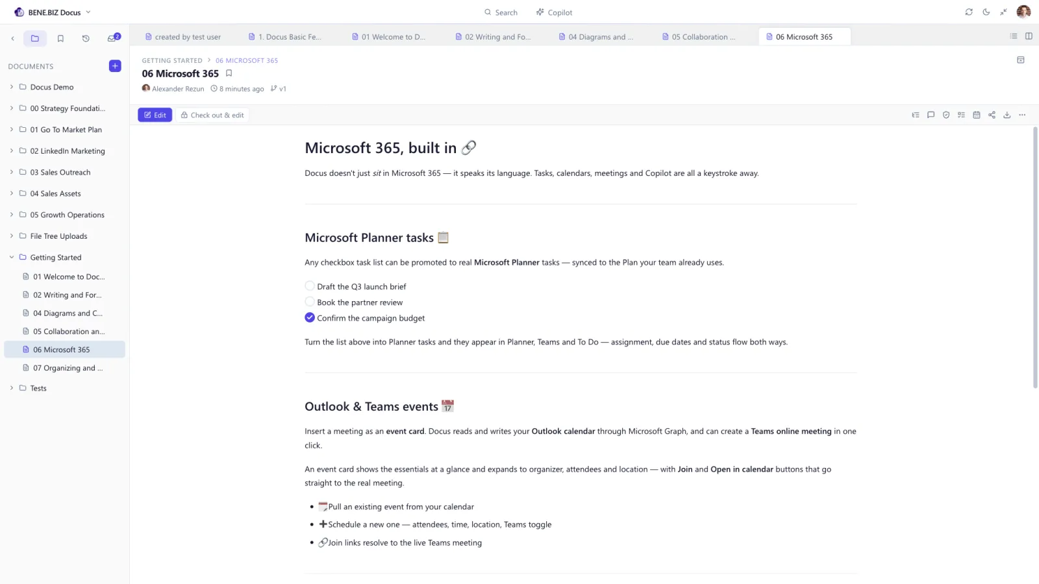The image size is (1039, 584).
Task: Collapse the Getting Started folder
Action: pos(12,258)
